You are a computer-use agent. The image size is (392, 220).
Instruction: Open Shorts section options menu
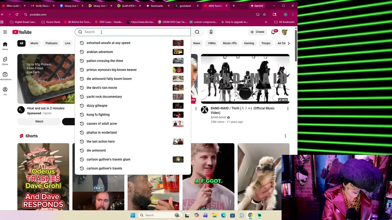pyautogui.click(x=285, y=136)
